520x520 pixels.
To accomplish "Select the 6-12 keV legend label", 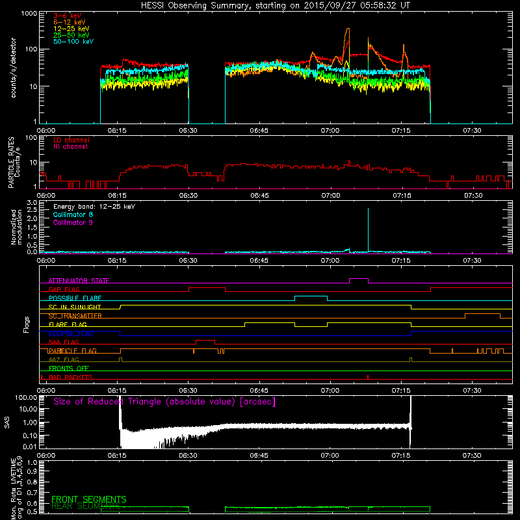I will (x=70, y=22).
